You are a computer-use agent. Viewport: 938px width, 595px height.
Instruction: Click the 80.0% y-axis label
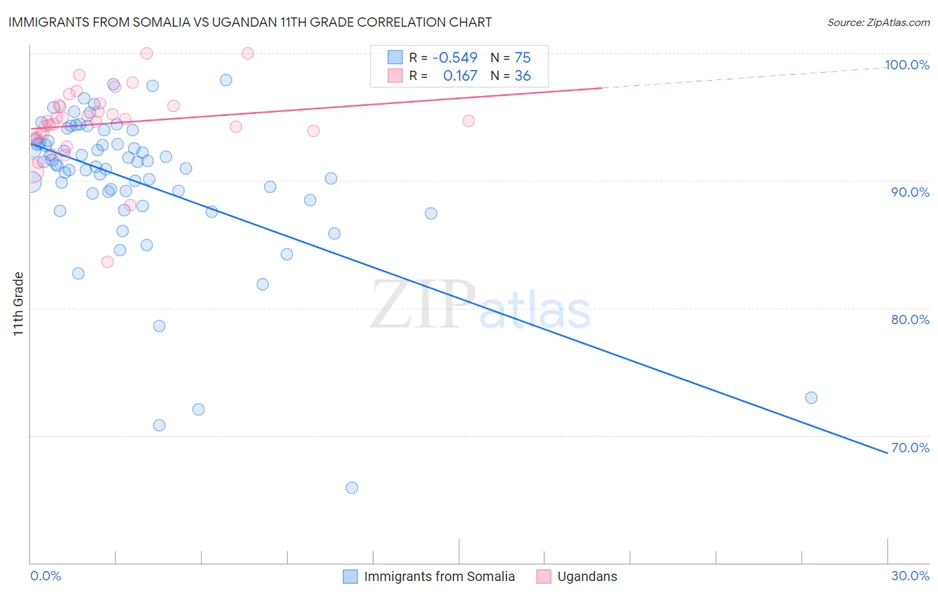pos(911,320)
